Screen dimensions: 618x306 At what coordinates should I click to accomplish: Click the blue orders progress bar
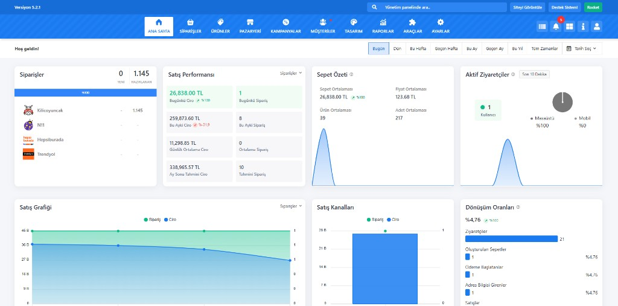[86, 93]
